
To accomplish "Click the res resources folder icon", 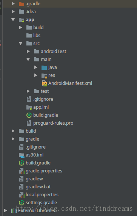I will (x=44, y=76).
